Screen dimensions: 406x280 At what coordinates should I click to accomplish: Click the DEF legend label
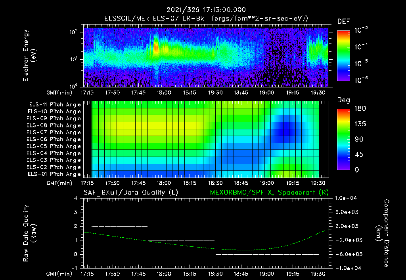point(344,21)
